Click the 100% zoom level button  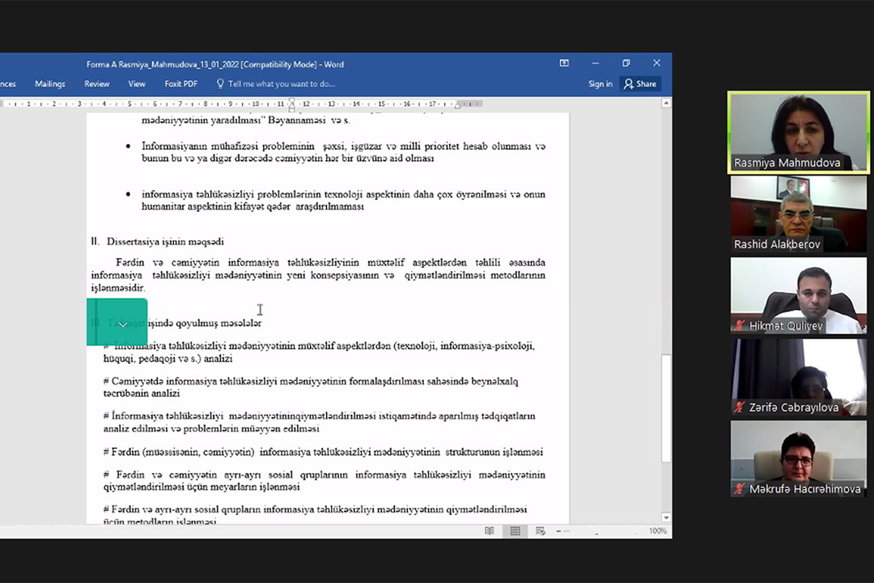[x=658, y=531]
